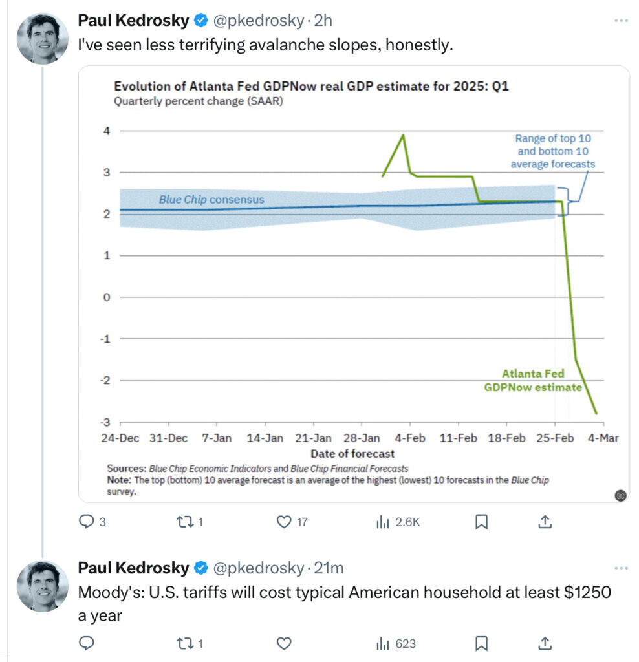Open more options on first tweet
The width and height of the screenshot is (639, 662).
coord(621,21)
